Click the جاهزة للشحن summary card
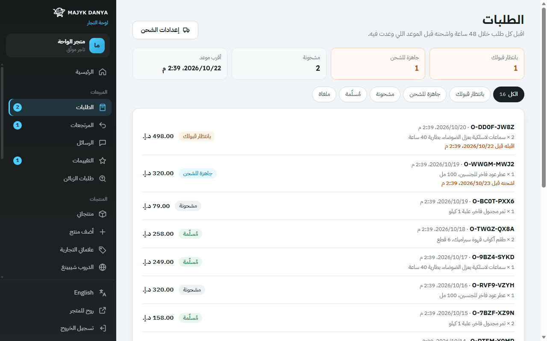This screenshot has height=341, width=547. 378,64
